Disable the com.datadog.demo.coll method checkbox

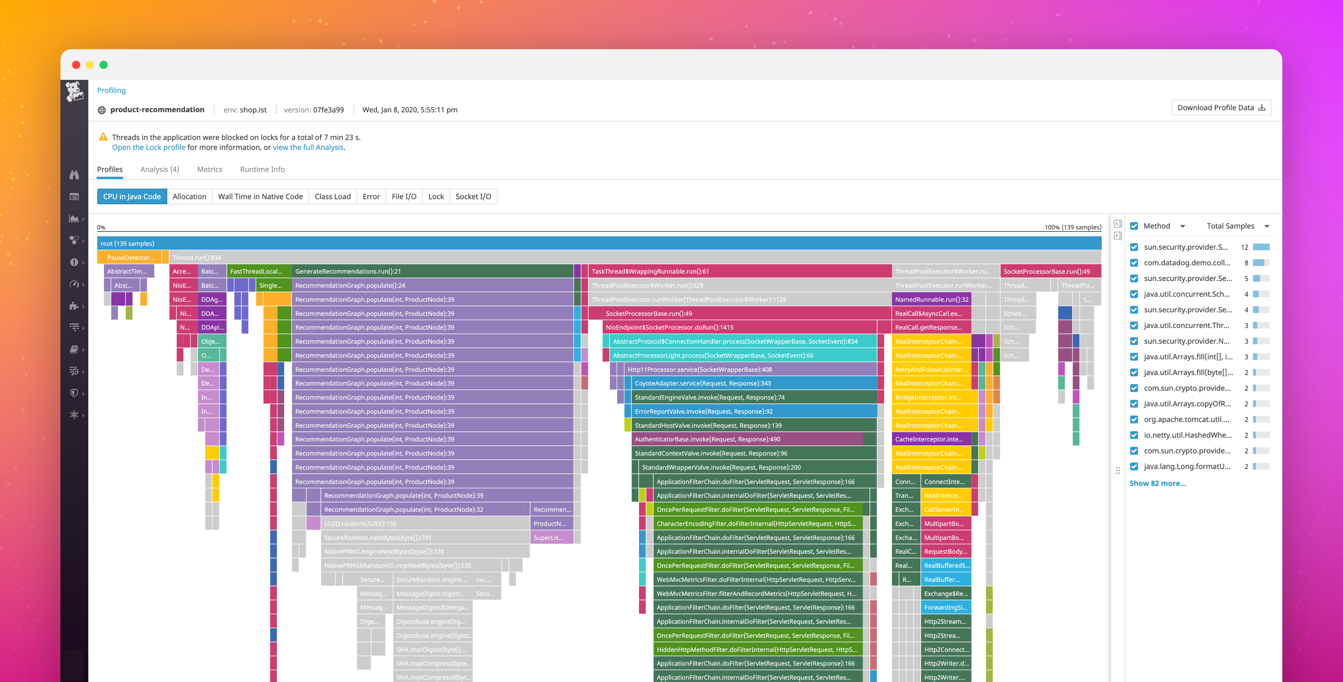coord(1134,263)
